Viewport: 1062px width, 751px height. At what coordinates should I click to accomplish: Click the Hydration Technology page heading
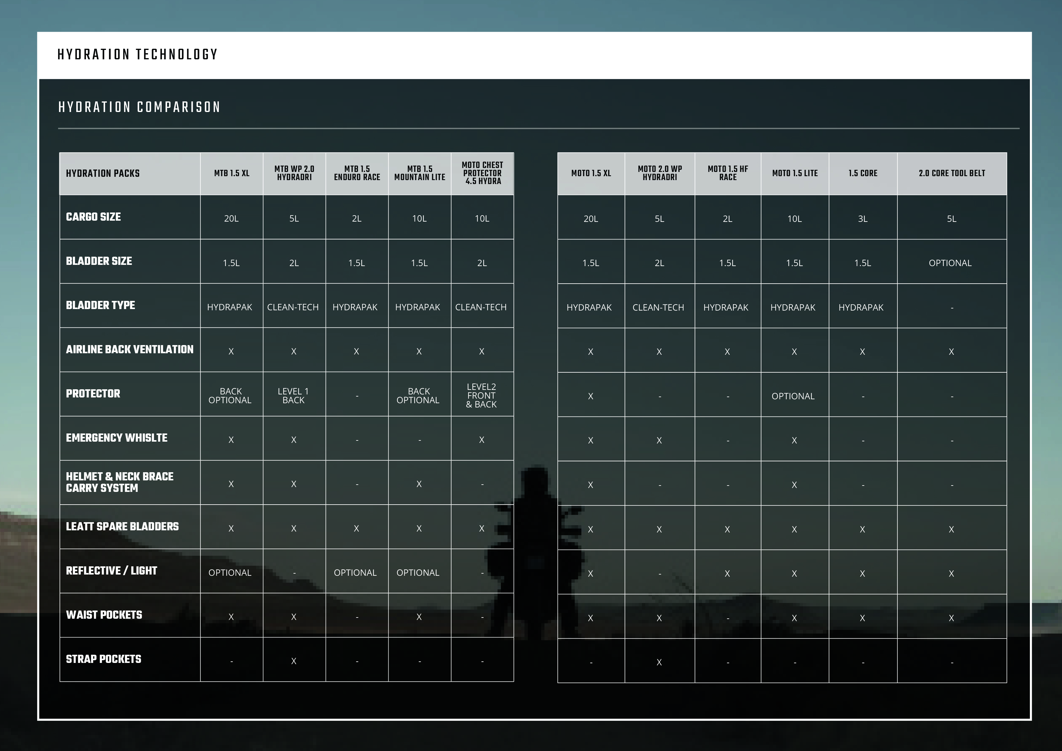(137, 54)
